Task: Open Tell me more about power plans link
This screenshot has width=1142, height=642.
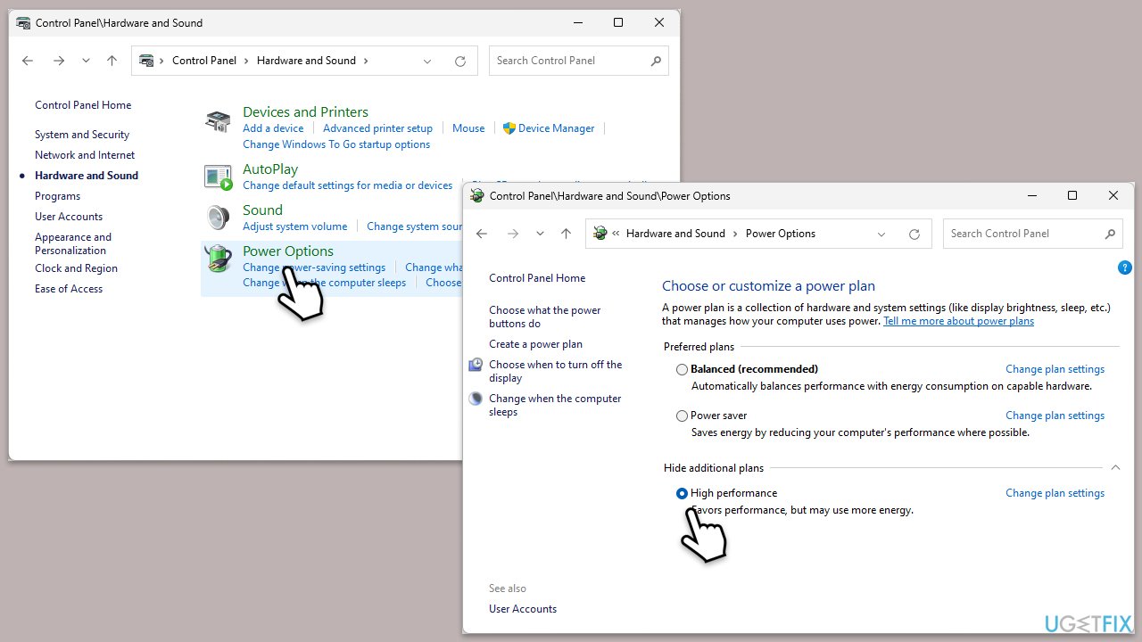Action: tap(958, 321)
